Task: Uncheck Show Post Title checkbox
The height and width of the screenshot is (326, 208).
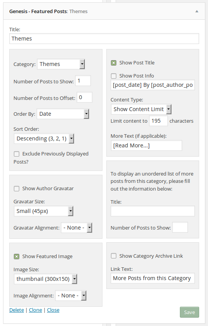Action: coord(114,63)
